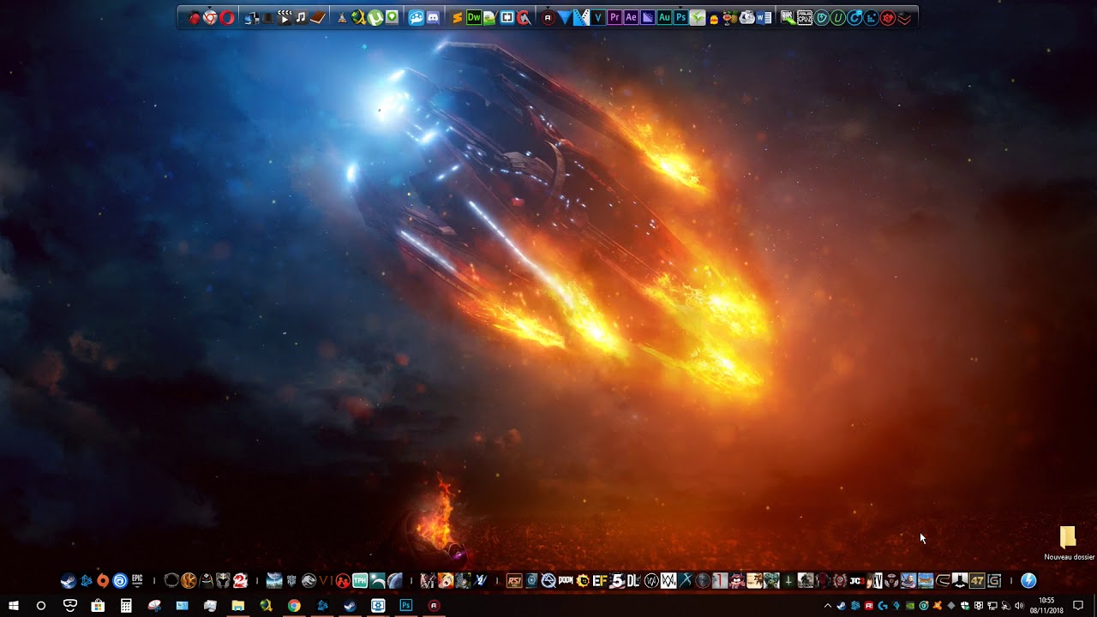This screenshot has height=617, width=1097.
Task: Open Photoshop from the top dock
Action: (681, 17)
